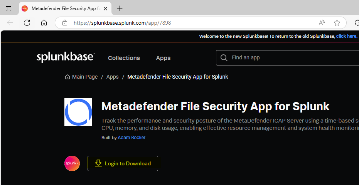359x185 pixels.
Task: Activate the Read Aloud icon in address bar
Action: pyautogui.click(x=322, y=23)
